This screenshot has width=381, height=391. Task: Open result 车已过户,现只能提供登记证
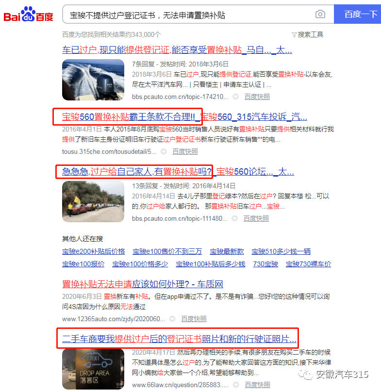pos(177,50)
